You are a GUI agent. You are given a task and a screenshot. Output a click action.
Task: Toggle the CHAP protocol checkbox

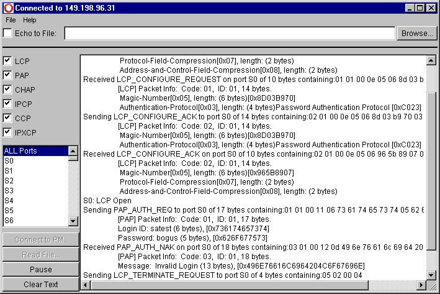[x=7, y=90]
